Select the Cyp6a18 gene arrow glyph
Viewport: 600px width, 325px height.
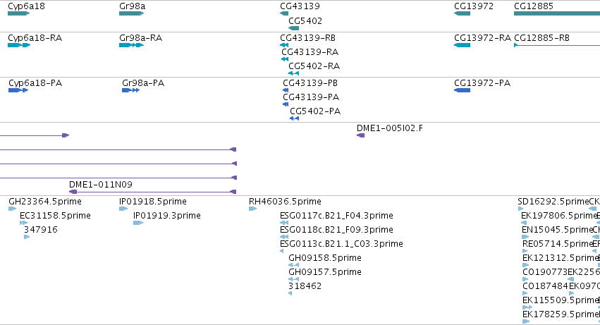point(18,13)
